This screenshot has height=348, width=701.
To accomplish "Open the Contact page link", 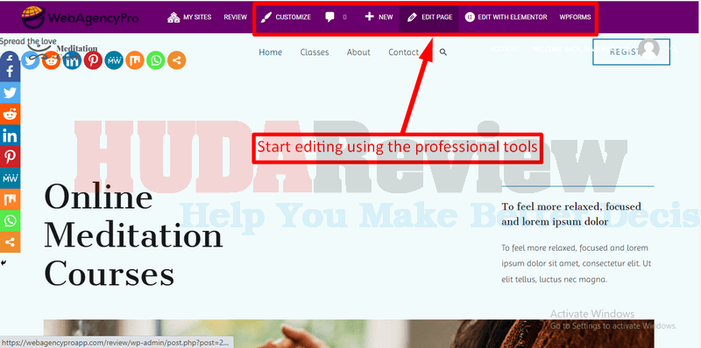I will (403, 52).
